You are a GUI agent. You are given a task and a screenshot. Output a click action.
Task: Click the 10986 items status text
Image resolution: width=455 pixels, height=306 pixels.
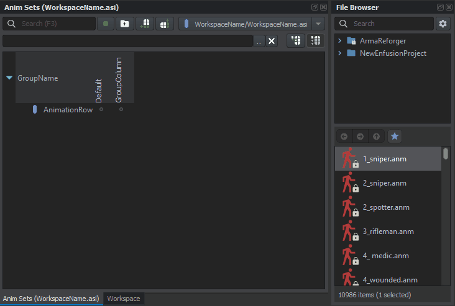[x=375, y=295]
